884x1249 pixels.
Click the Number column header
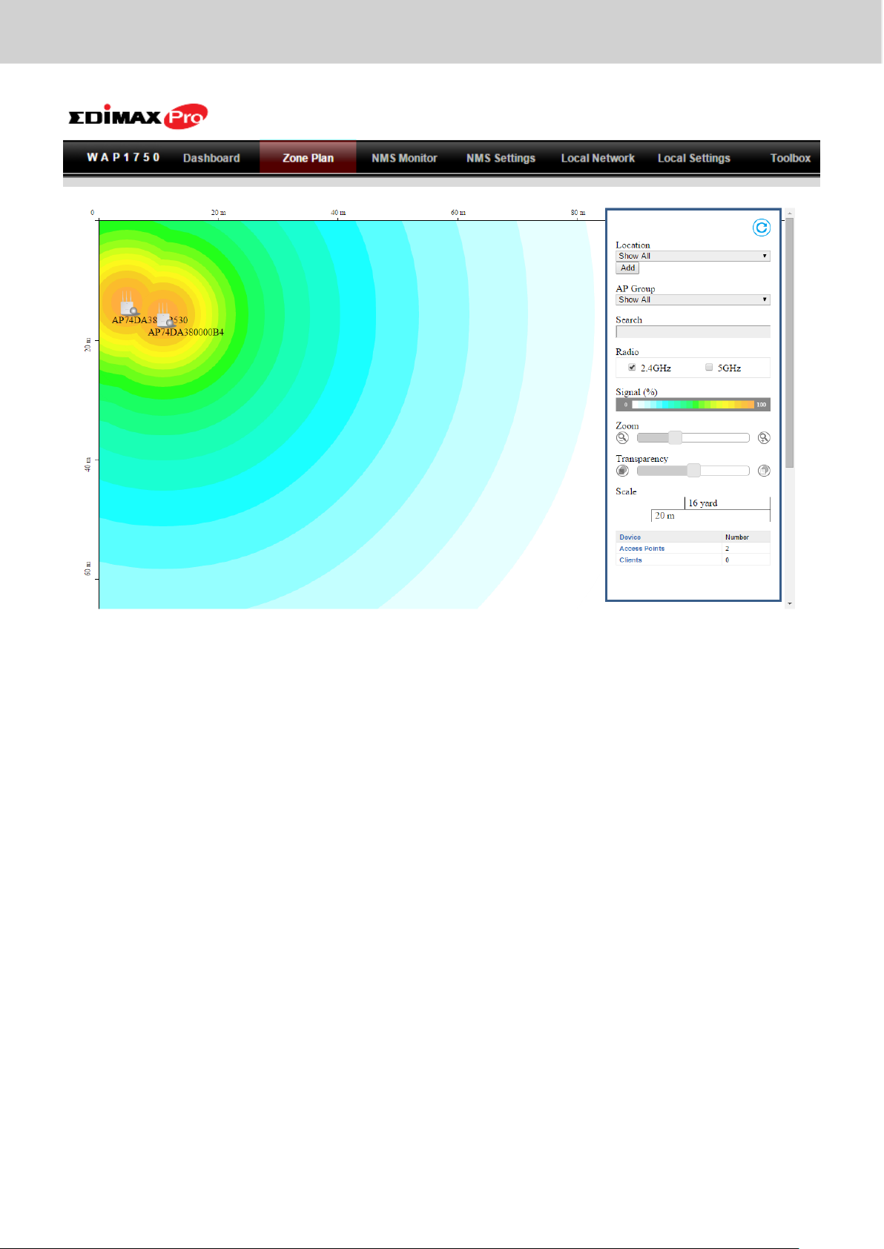(736, 537)
